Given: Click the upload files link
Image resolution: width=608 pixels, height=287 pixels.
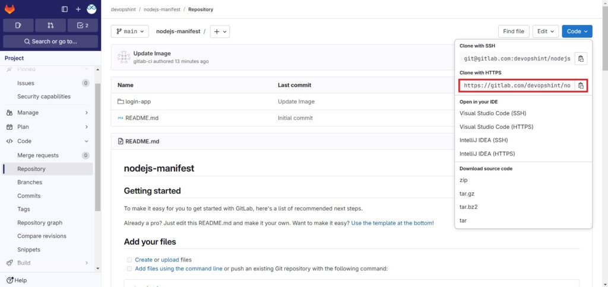Looking at the screenshot, I should point(170,260).
